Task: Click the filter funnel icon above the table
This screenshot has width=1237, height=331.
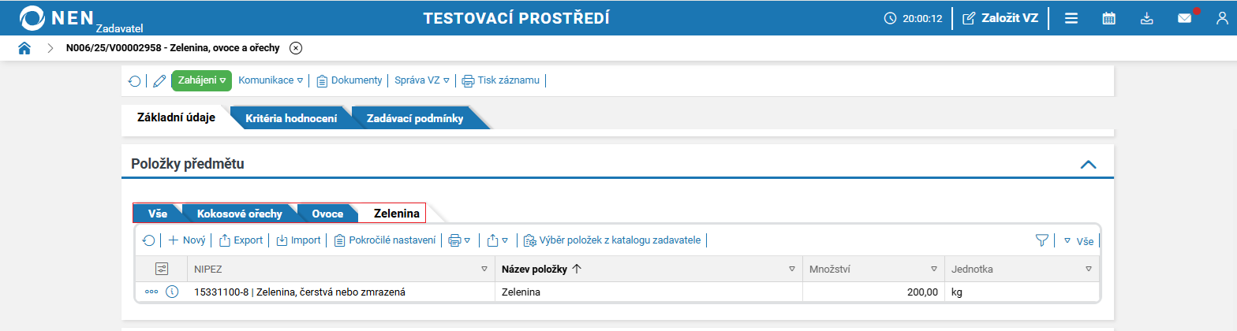Action: click(x=1041, y=240)
